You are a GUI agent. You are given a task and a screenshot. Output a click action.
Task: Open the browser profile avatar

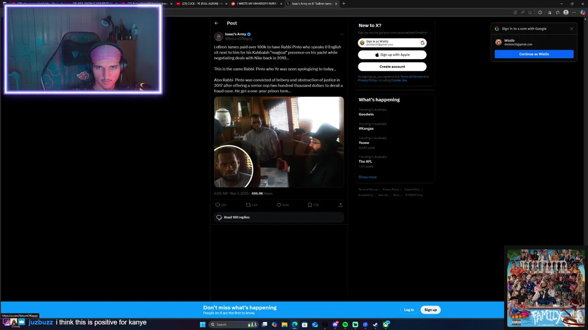pyautogui.click(x=566, y=12)
